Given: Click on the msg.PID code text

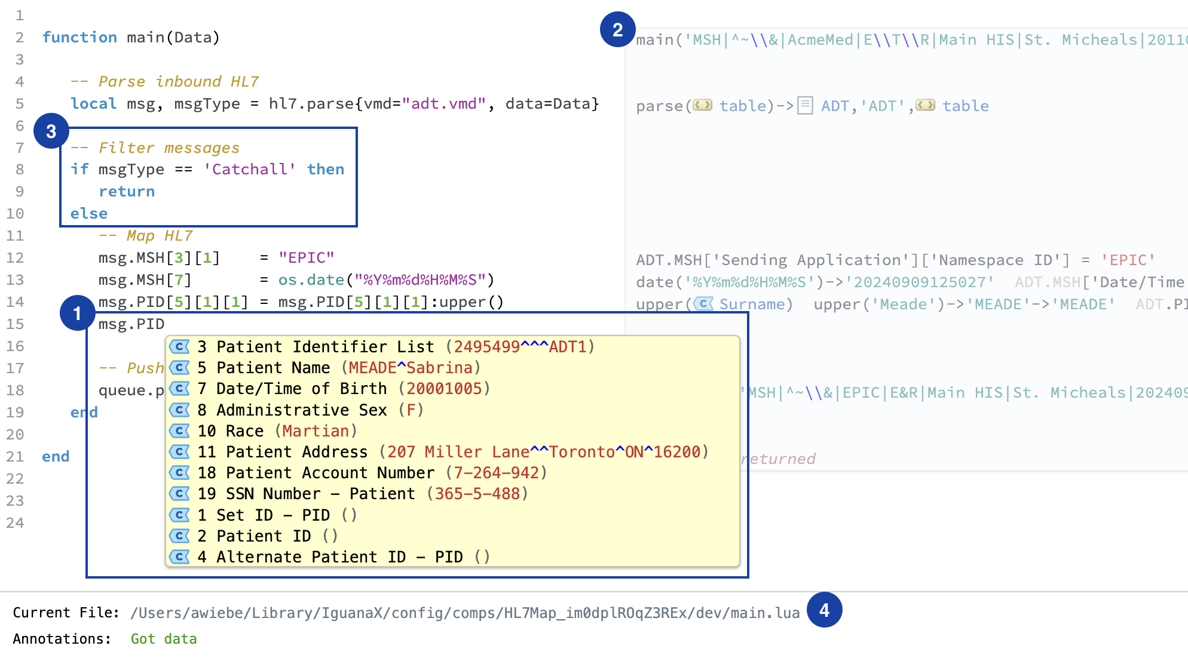Looking at the screenshot, I should (x=131, y=324).
